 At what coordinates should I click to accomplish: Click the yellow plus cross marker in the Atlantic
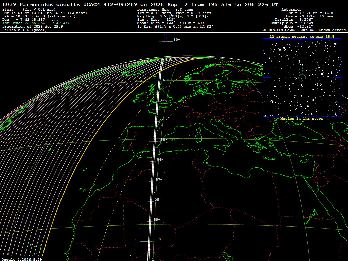122,157
